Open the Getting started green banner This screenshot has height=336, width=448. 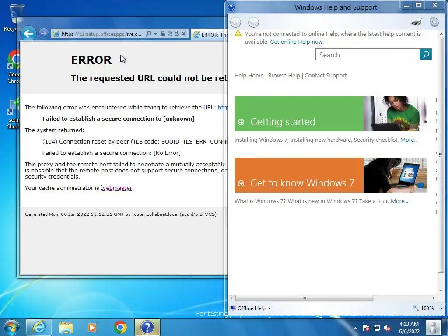click(299, 114)
